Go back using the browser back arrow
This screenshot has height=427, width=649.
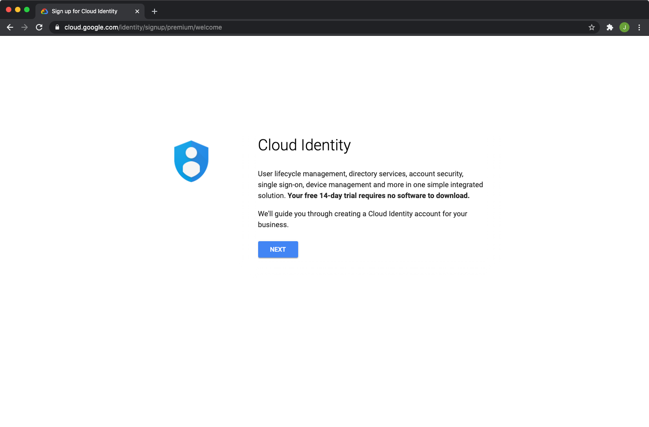tap(10, 27)
